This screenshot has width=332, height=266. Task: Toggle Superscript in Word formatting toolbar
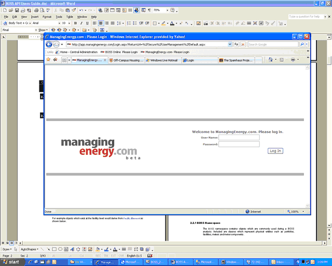(x=181, y=23)
